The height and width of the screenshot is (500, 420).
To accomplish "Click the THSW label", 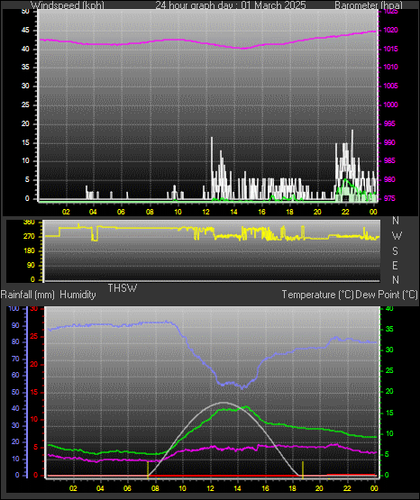I will click(x=123, y=288).
